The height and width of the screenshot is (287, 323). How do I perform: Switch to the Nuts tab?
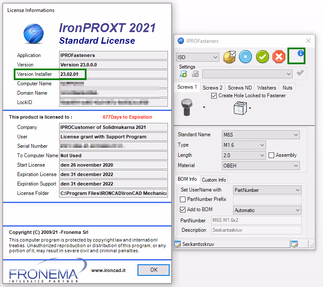click(287, 88)
